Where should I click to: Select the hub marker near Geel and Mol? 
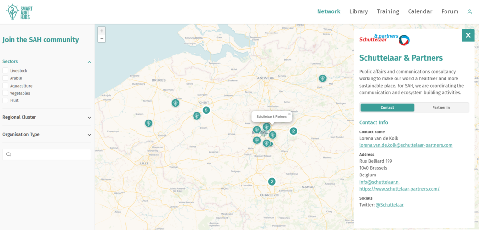pyautogui.click(x=322, y=78)
